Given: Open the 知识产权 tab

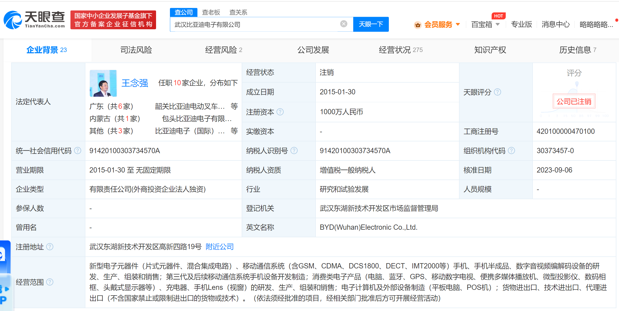Looking at the screenshot, I should point(490,50).
